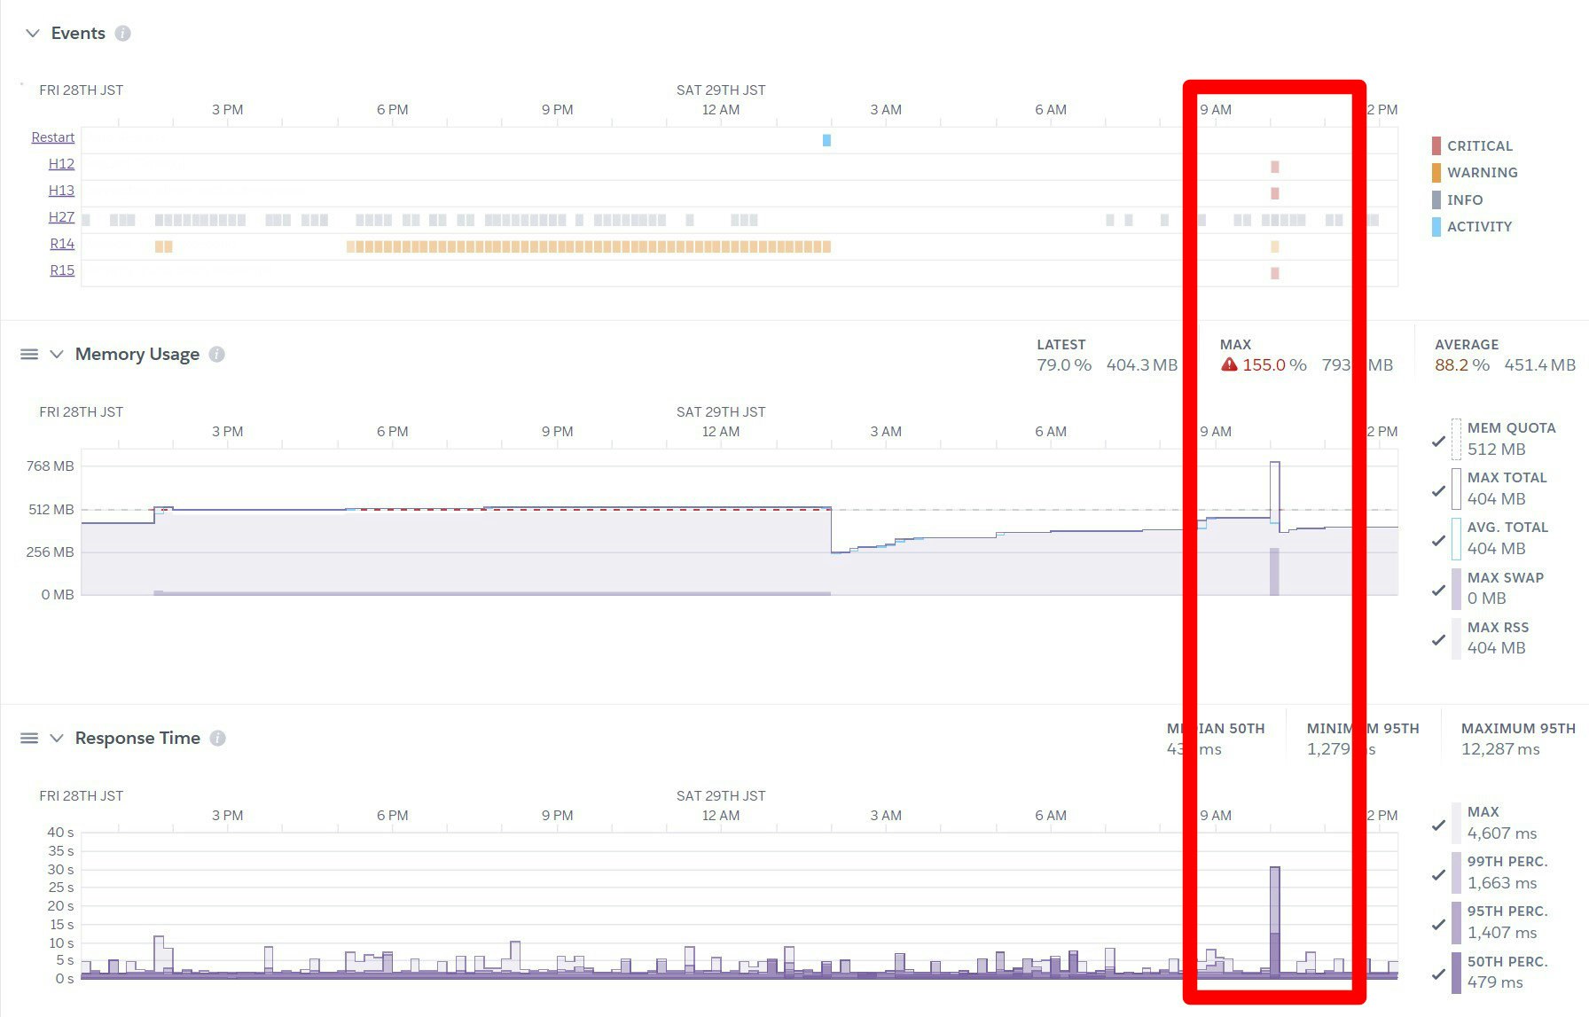
Task: Toggle the MAX 4,607 ms series checkmark
Action: [x=1438, y=825]
